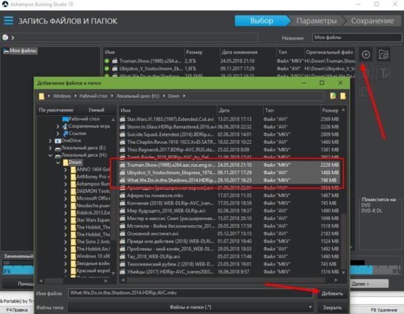
Task: Open the Файлы типа file type dropdown
Action: coord(191,307)
